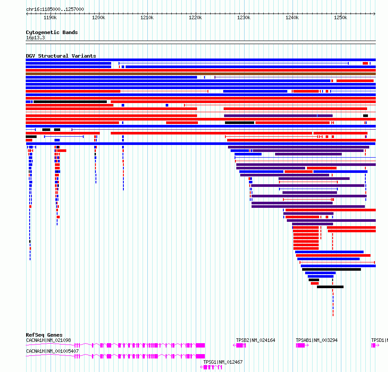This screenshot has height=372, width=388.
Task: Click the chr16:1185000..1257000 region label
Action: pyautogui.click(x=55, y=9)
